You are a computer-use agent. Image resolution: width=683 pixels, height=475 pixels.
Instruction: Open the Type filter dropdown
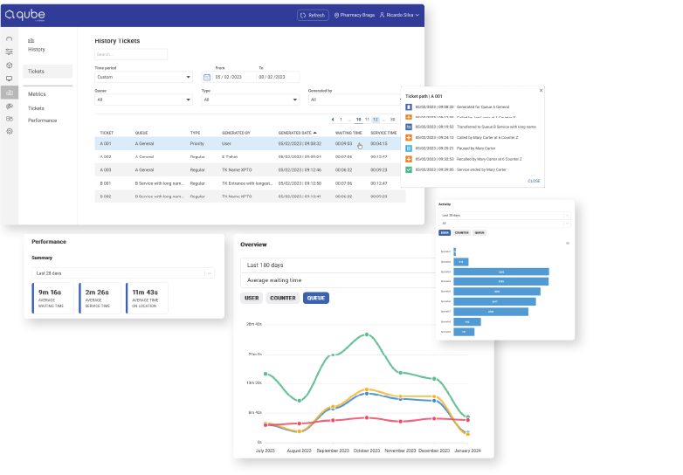tap(250, 100)
